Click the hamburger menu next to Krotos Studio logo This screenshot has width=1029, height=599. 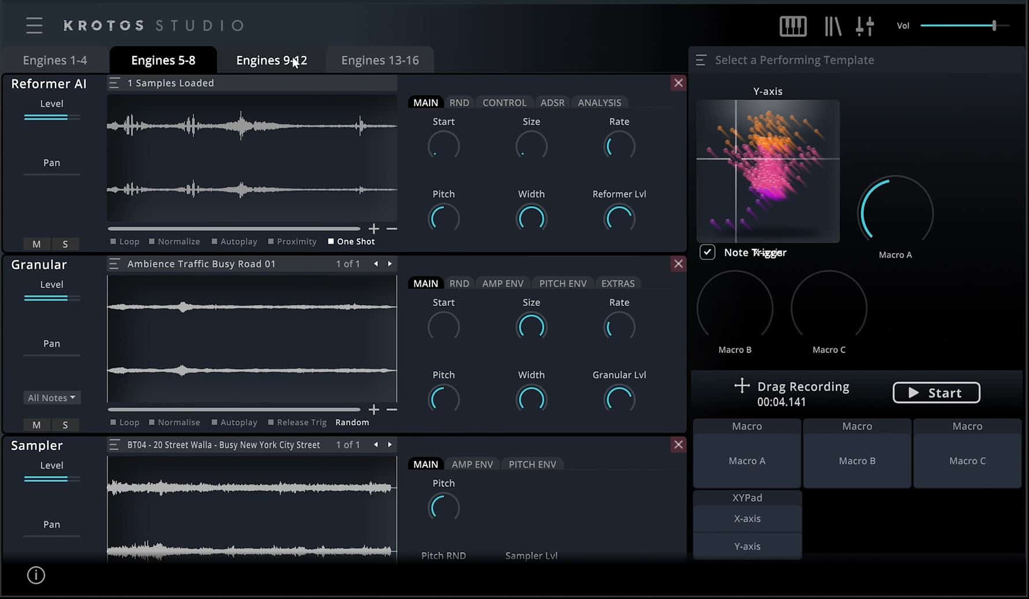34,25
